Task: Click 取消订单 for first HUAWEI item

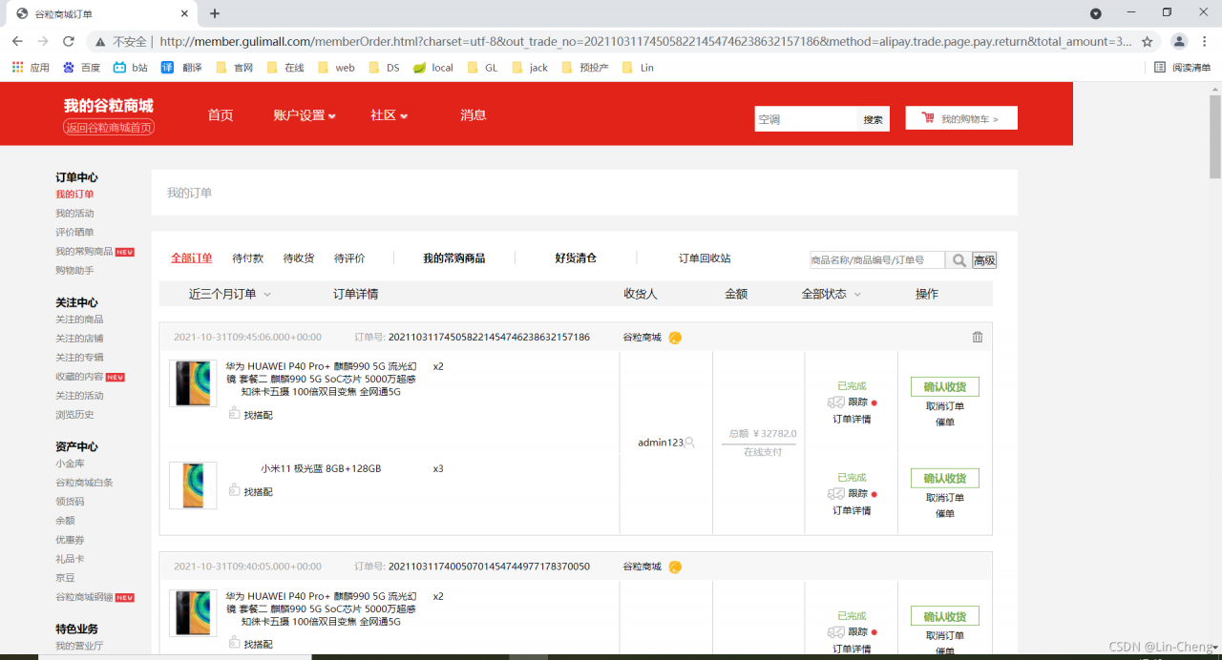Action: (x=945, y=406)
